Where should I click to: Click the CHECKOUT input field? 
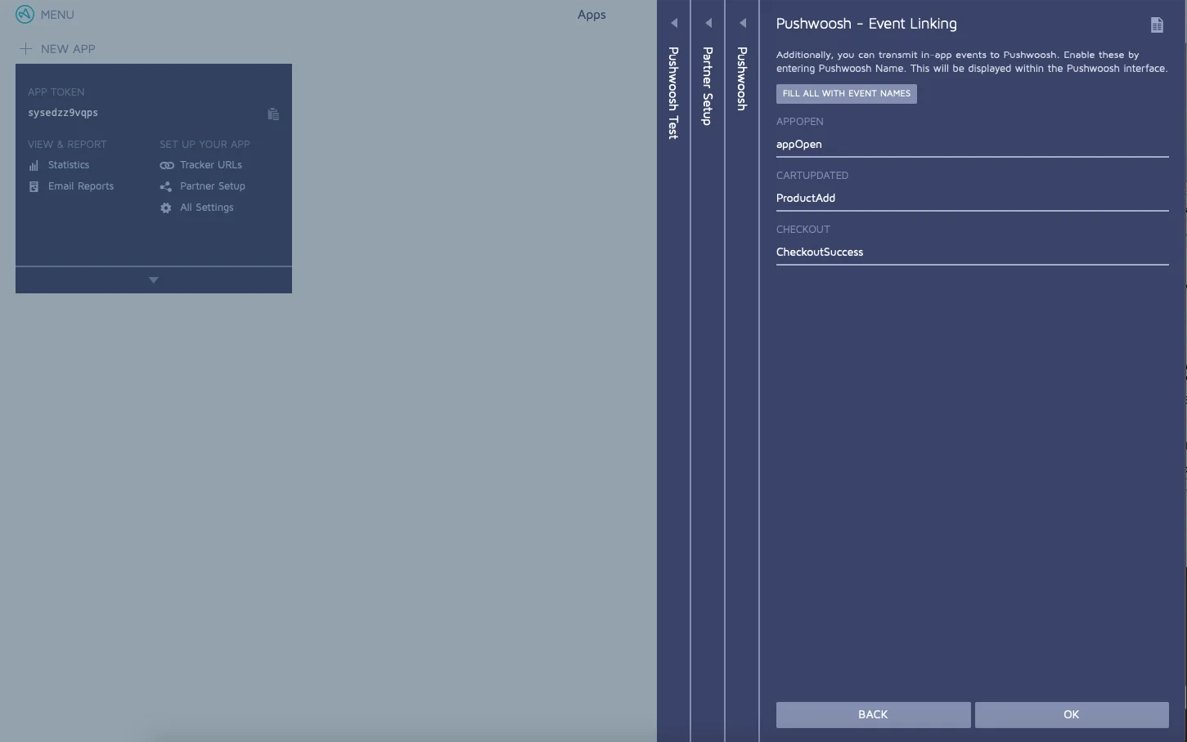coord(972,253)
